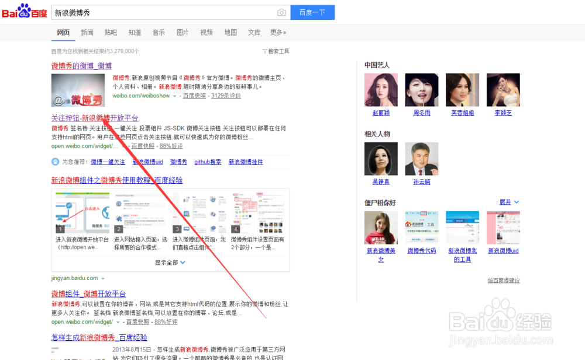Click tutorial step 3 thumbnail
This screenshot has height=360, width=585.
pos(199,212)
